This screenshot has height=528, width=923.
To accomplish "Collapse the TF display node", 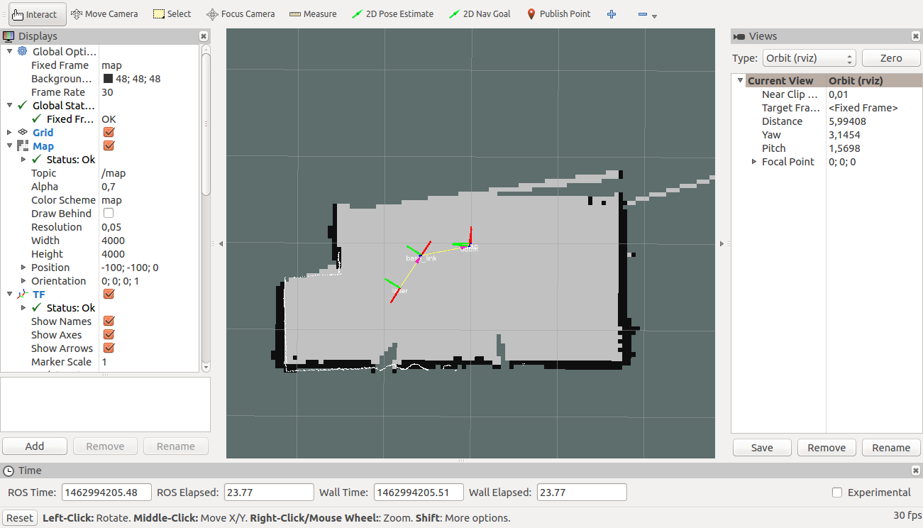I will click(9, 295).
